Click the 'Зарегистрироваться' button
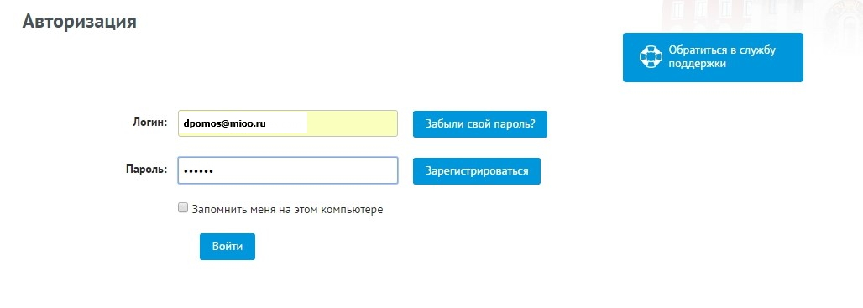The image size is (863, 308). coord(477,171)
